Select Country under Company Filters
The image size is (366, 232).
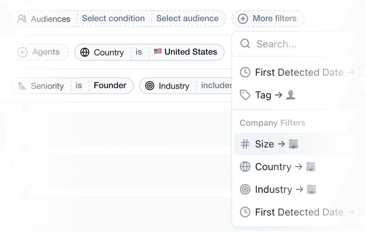pos(273,167)
